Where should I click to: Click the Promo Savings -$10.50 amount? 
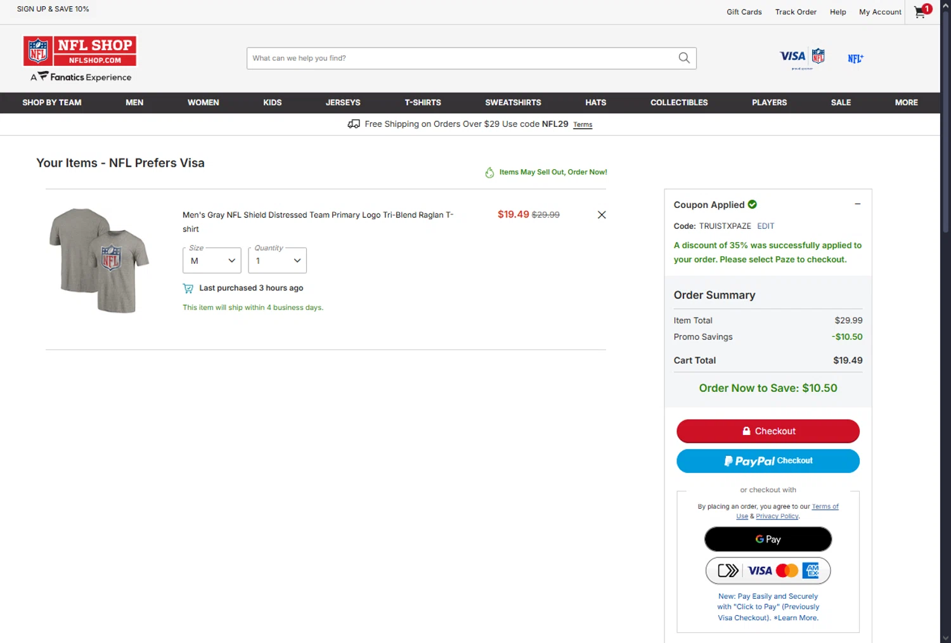pos(847,337)
